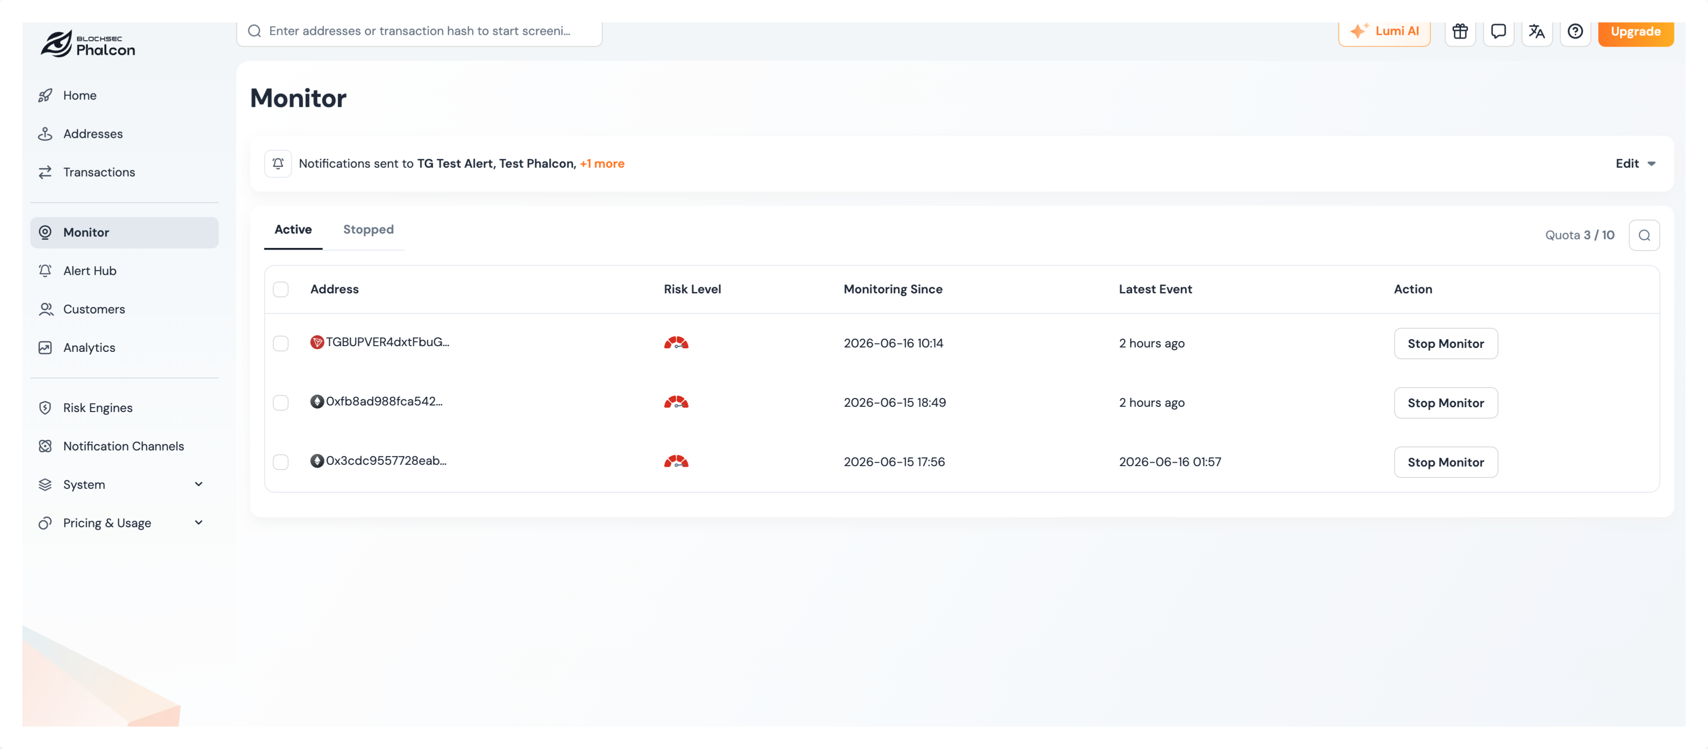Click the Addresses sidebar icon
The height and width of the screenshot is (749, 1708).
point(45,134)
